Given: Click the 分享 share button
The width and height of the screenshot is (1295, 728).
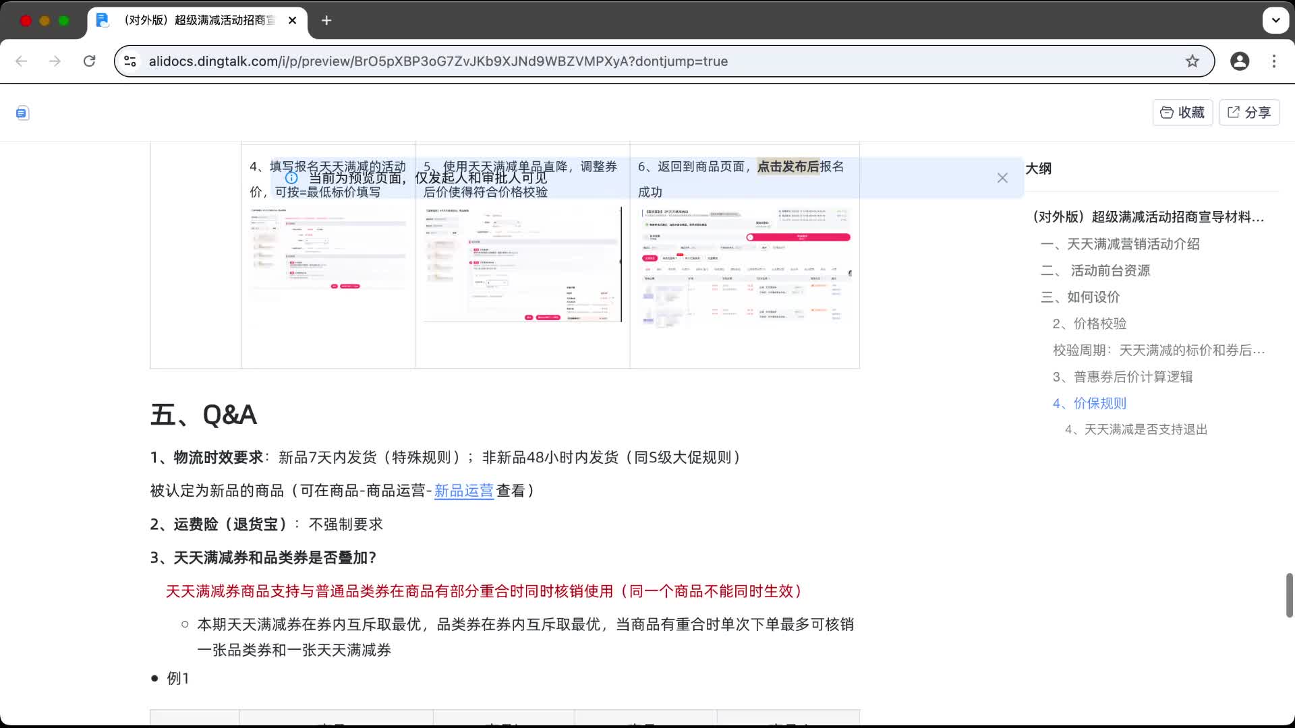Looking at the screenshot, I should tap(1249, 112).
